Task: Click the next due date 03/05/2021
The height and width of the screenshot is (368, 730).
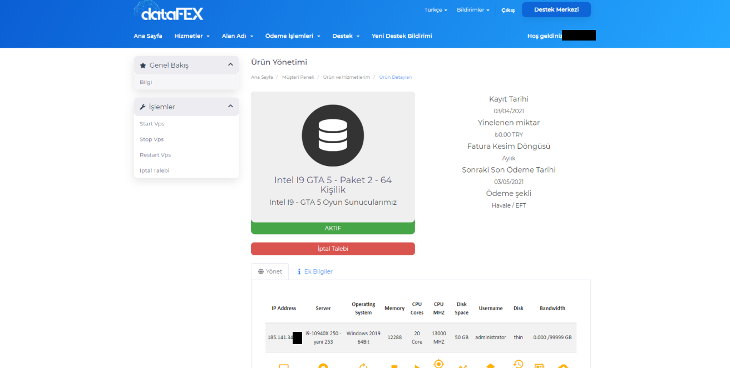Action: pyautogui.click(x=509, y=182)
